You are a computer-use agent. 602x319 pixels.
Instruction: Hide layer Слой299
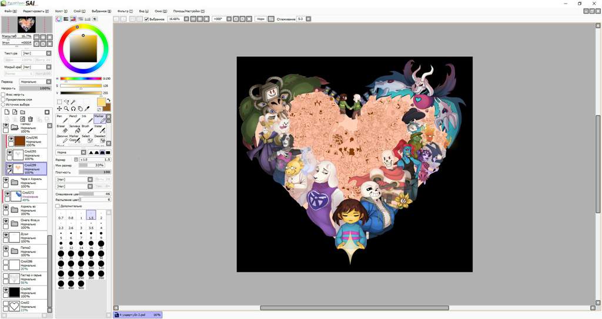(x=9, y=166)
